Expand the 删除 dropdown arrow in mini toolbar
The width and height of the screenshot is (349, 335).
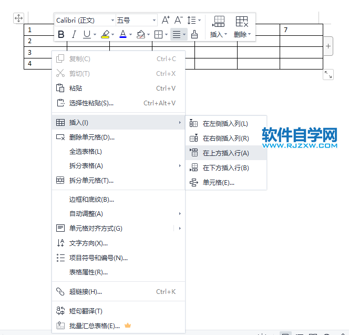[x=249, y=34]
